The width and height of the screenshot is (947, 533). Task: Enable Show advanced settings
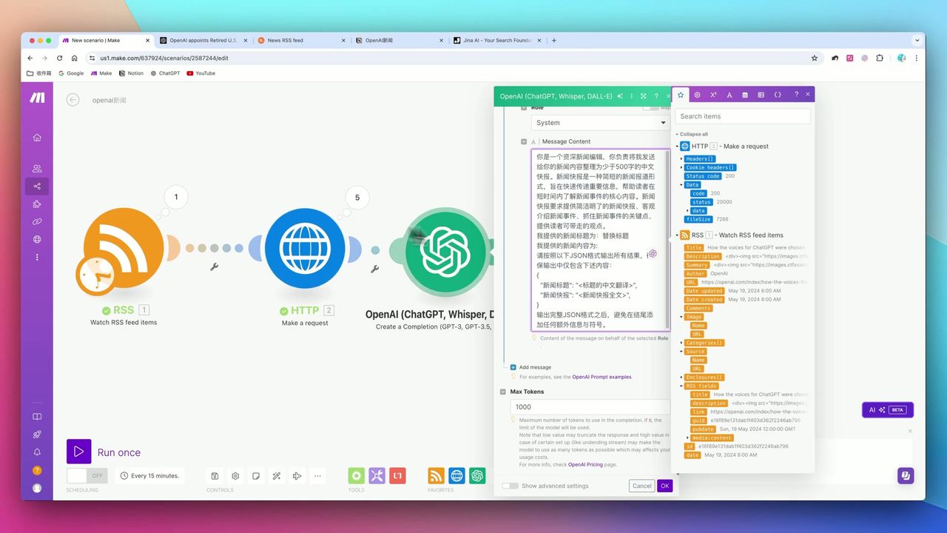(x=510, y=486)
